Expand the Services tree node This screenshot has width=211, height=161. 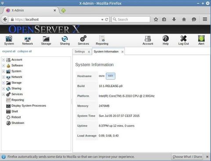pos(4,94)
